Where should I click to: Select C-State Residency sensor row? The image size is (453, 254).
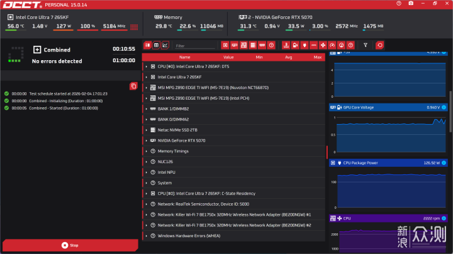[233, 194]
